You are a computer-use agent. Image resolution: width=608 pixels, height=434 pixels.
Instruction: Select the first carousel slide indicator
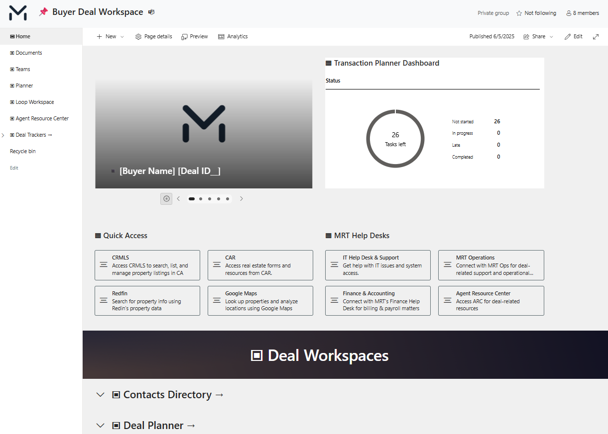(x=192, y=199)
